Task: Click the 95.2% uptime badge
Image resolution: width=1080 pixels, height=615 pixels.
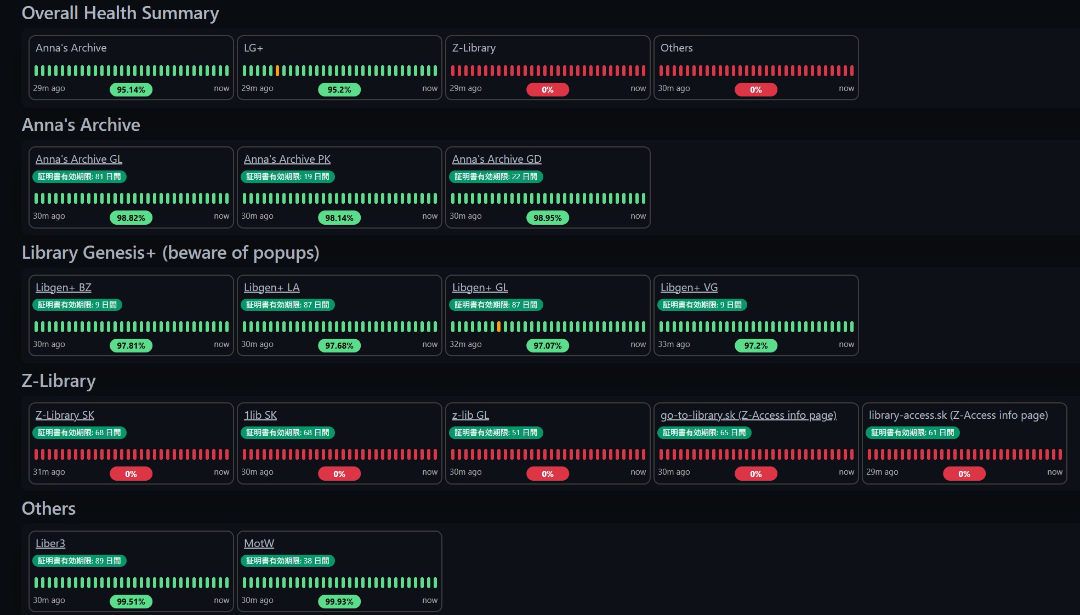Action: [339, 90]
